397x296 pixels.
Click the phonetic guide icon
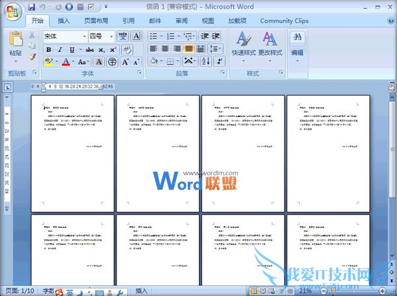pyautogui.click(x=122, y=36)
